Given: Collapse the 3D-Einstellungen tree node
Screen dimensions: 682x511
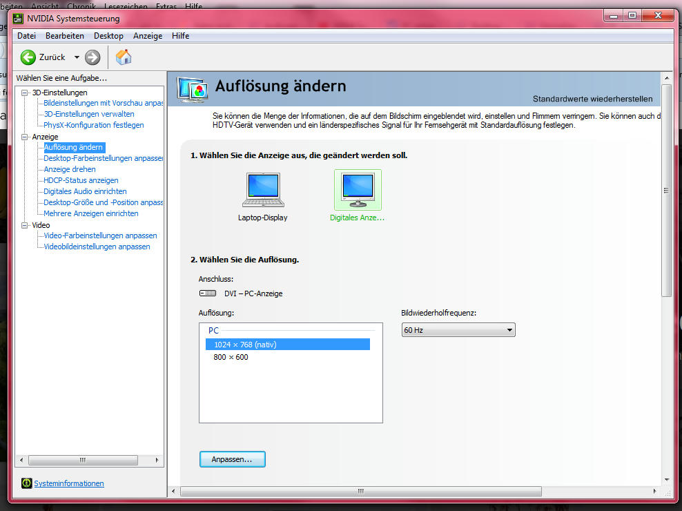Looking at the screenshot, I should coord(25,93).
